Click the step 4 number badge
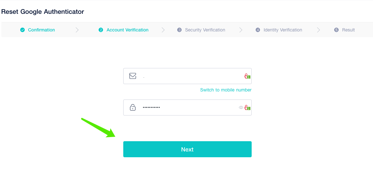The width and height of the screenshot is (373, 172). click(258, 30)
